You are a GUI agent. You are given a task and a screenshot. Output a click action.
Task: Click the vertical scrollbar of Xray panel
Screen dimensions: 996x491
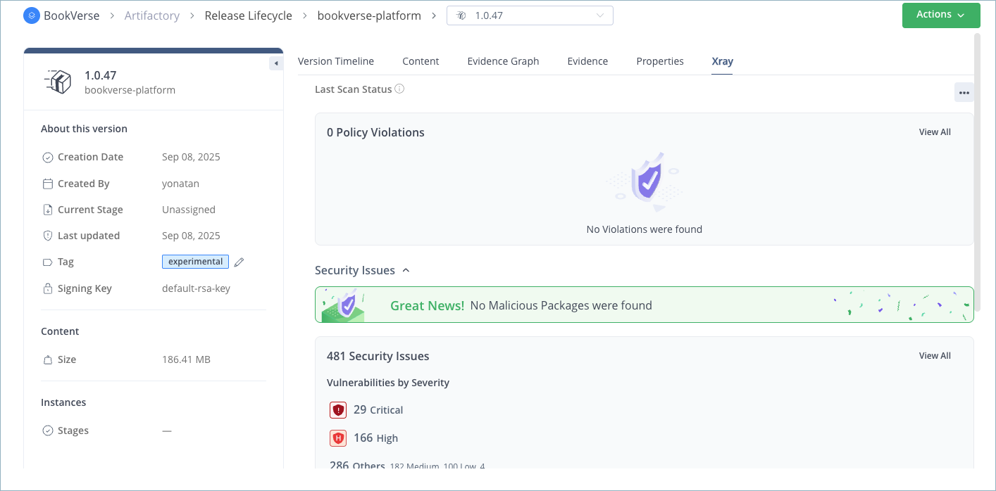(x=977, y=172)
